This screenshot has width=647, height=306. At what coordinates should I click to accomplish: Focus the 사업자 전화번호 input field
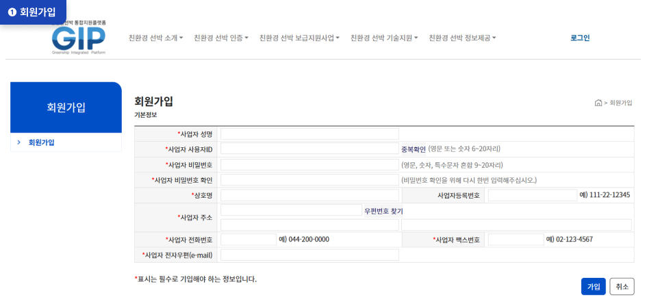coord(249,240)
